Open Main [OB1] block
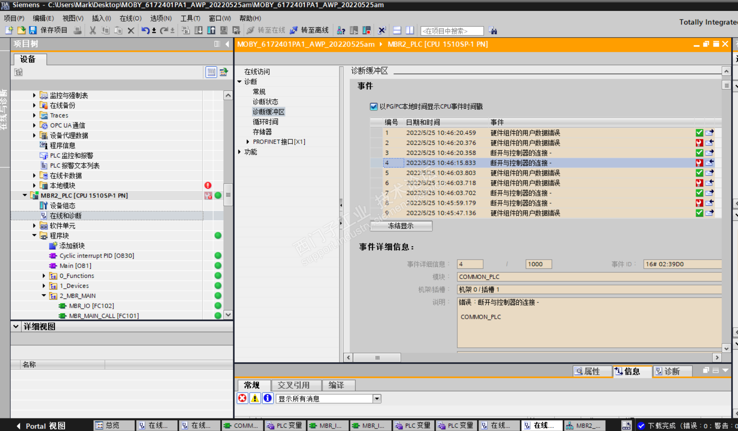738x431 pixels. (x=75, y=266)
